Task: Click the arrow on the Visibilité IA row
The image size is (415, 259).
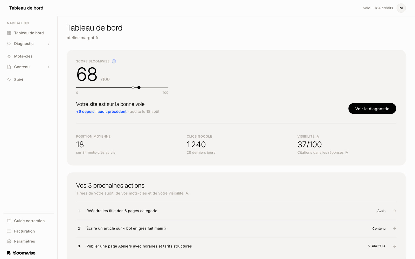Action: [395, 246]
